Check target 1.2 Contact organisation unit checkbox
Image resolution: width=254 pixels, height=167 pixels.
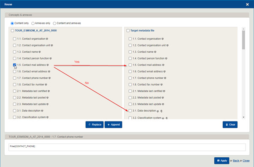tap(130, 46)
